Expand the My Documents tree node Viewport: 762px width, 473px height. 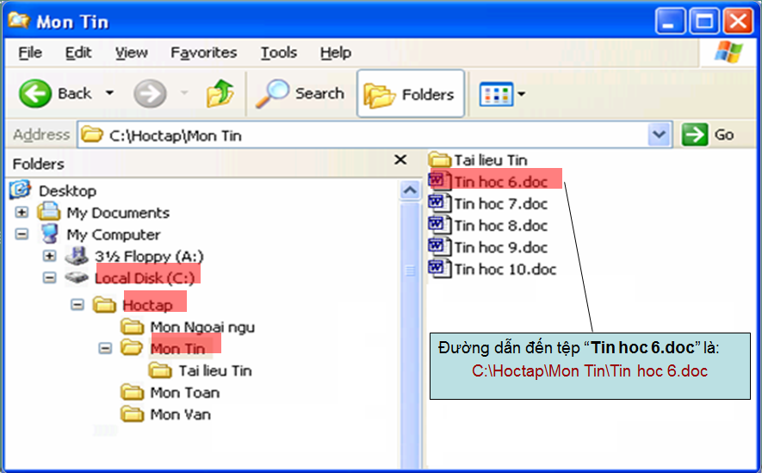(22, 213)
